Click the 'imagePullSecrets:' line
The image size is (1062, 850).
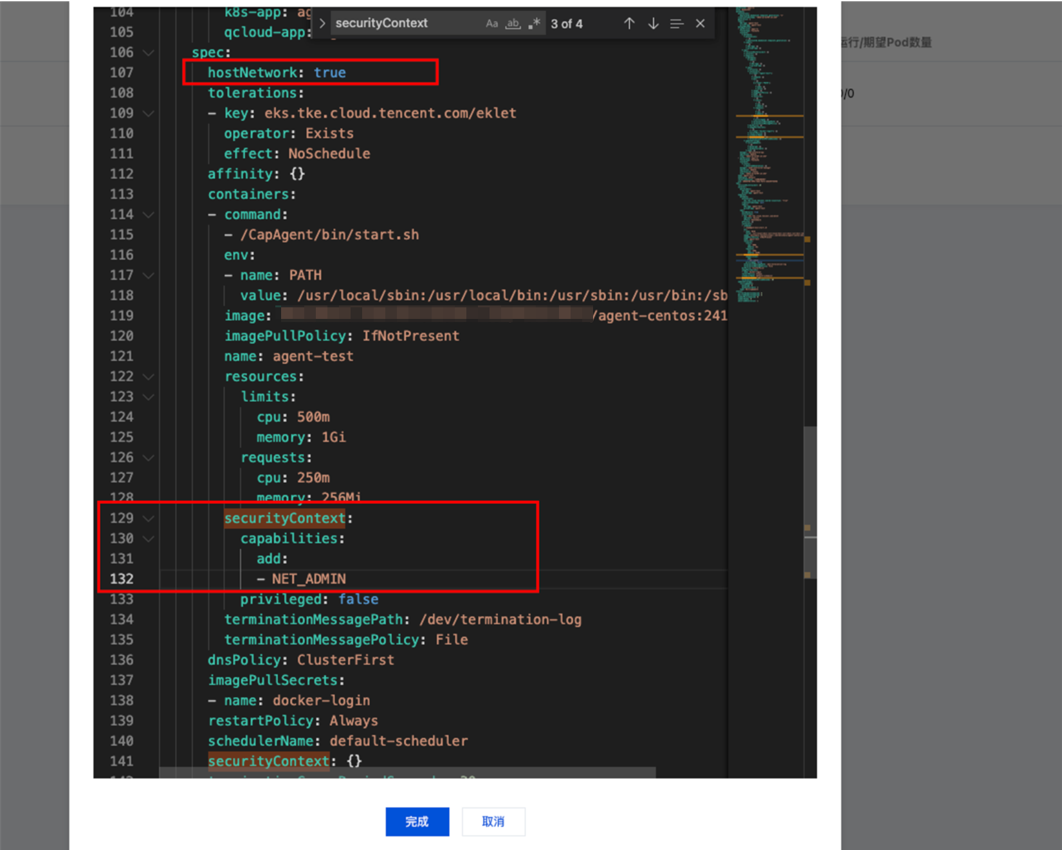point(276,680)
